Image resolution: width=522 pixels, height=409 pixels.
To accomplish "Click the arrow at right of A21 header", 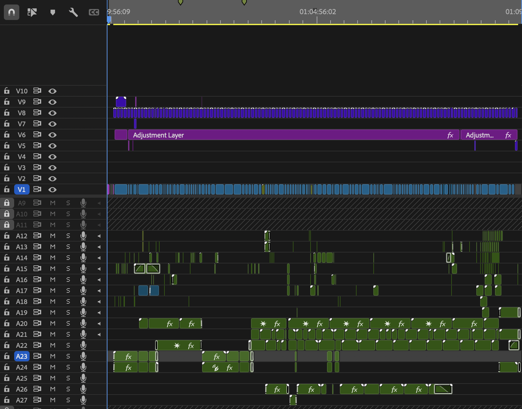I will 99,335.
